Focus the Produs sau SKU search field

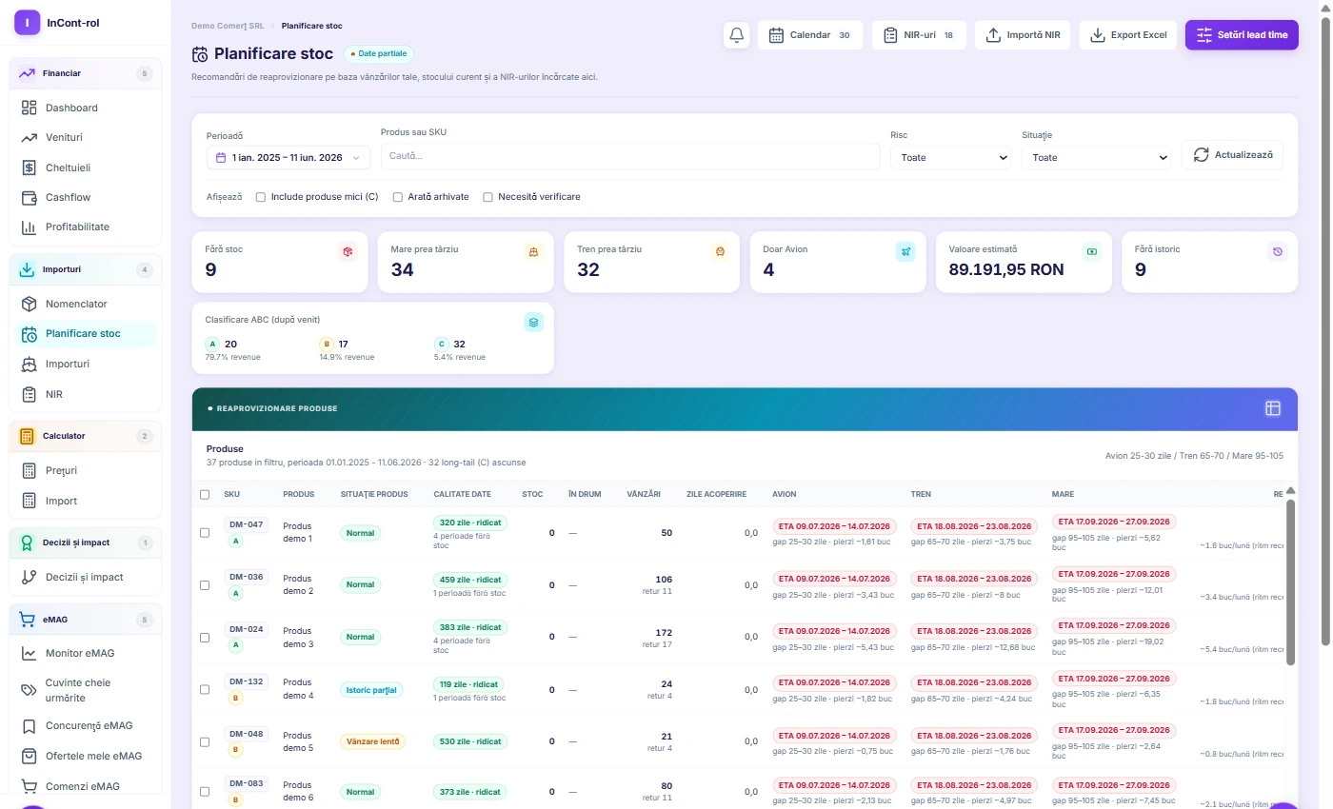[630, 156]
